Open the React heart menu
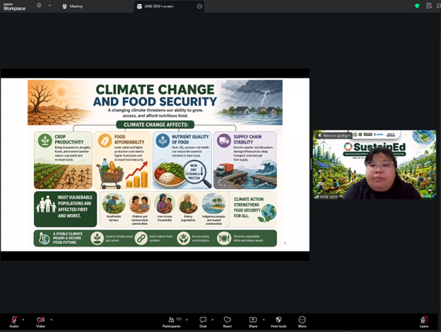 [x=228, y=320]
